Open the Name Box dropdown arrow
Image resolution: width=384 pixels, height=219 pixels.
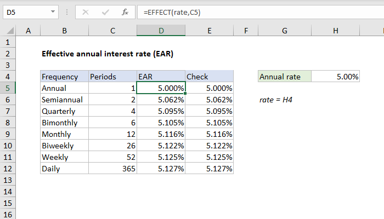pos(53,11)
